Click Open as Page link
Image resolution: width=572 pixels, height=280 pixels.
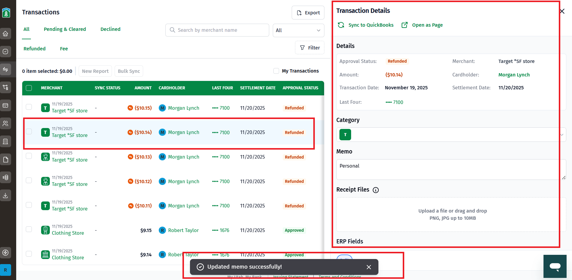coord(427,25)
